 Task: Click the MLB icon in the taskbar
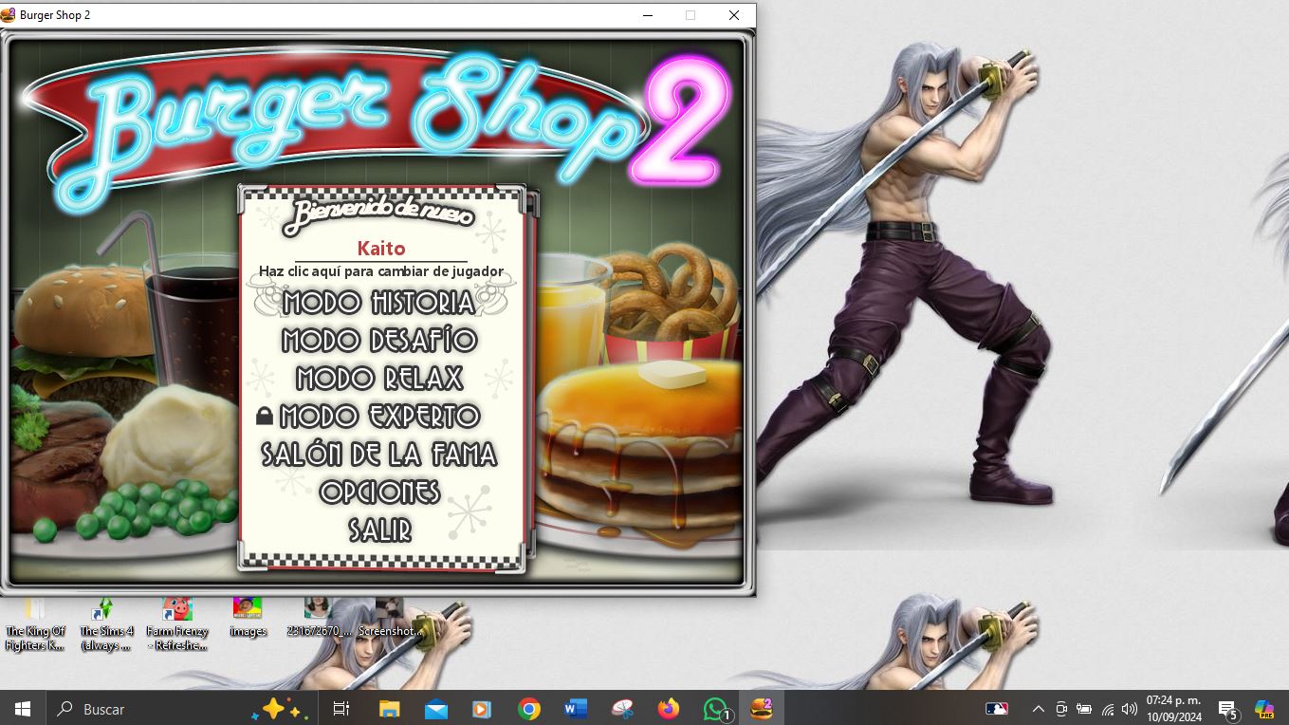tap(997, 709)
